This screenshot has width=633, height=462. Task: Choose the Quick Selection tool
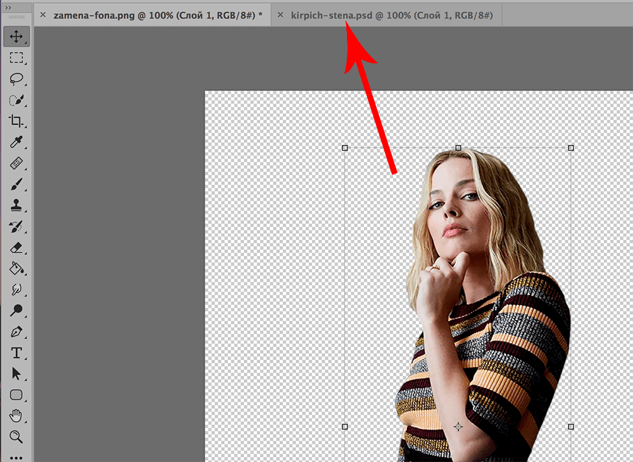click(x=16, y=100)
